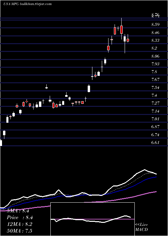This screenshot has height=236, width=168.
Task: Click the Price : 8.4 legend value
Action: (20, 217)
